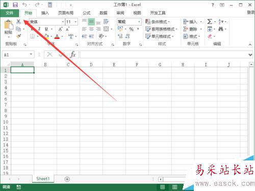Switch to the Formulas tab
The height and width of the screenshot is (191, 255).
coord(87,13)
